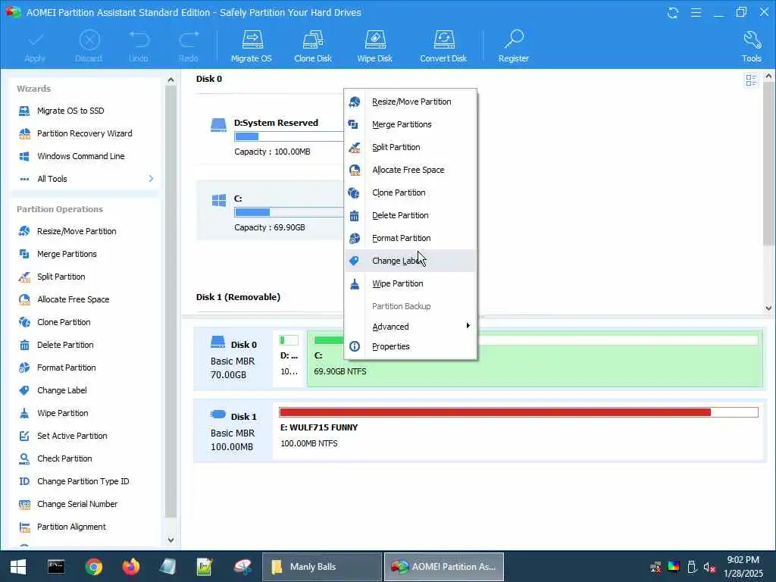Switch to the Manly Balls folder window
Screen dimensions: 776x582
321,567
